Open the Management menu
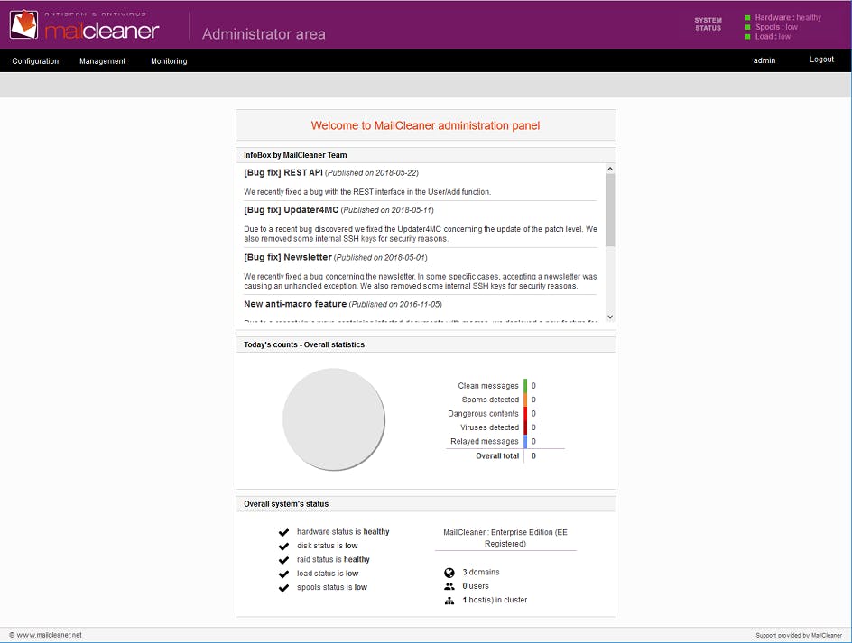 coord(102,60)
